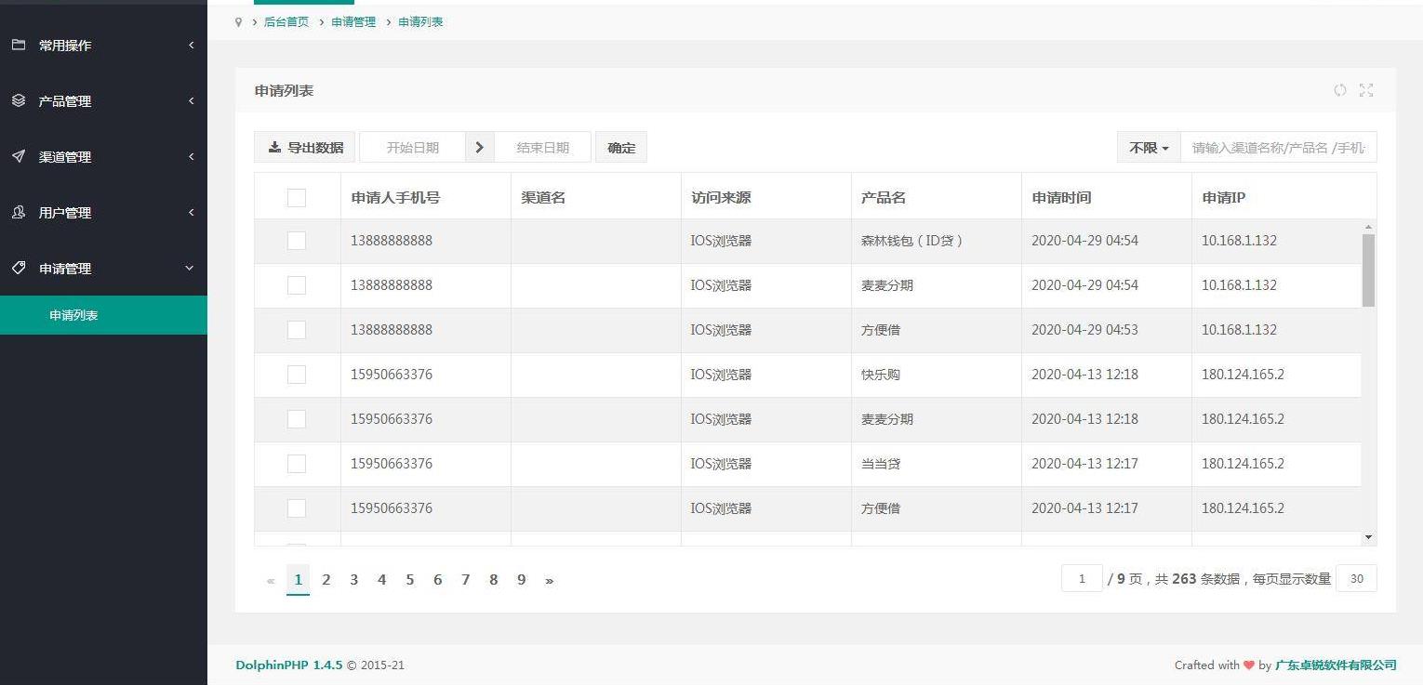Click the 导出数据 export button
The width and height of the screenshot is (1423, 685).
click(x=305, y=148)
